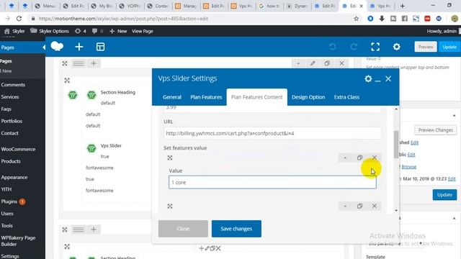Click Update button in blue navbar

(x=449, y=47)
